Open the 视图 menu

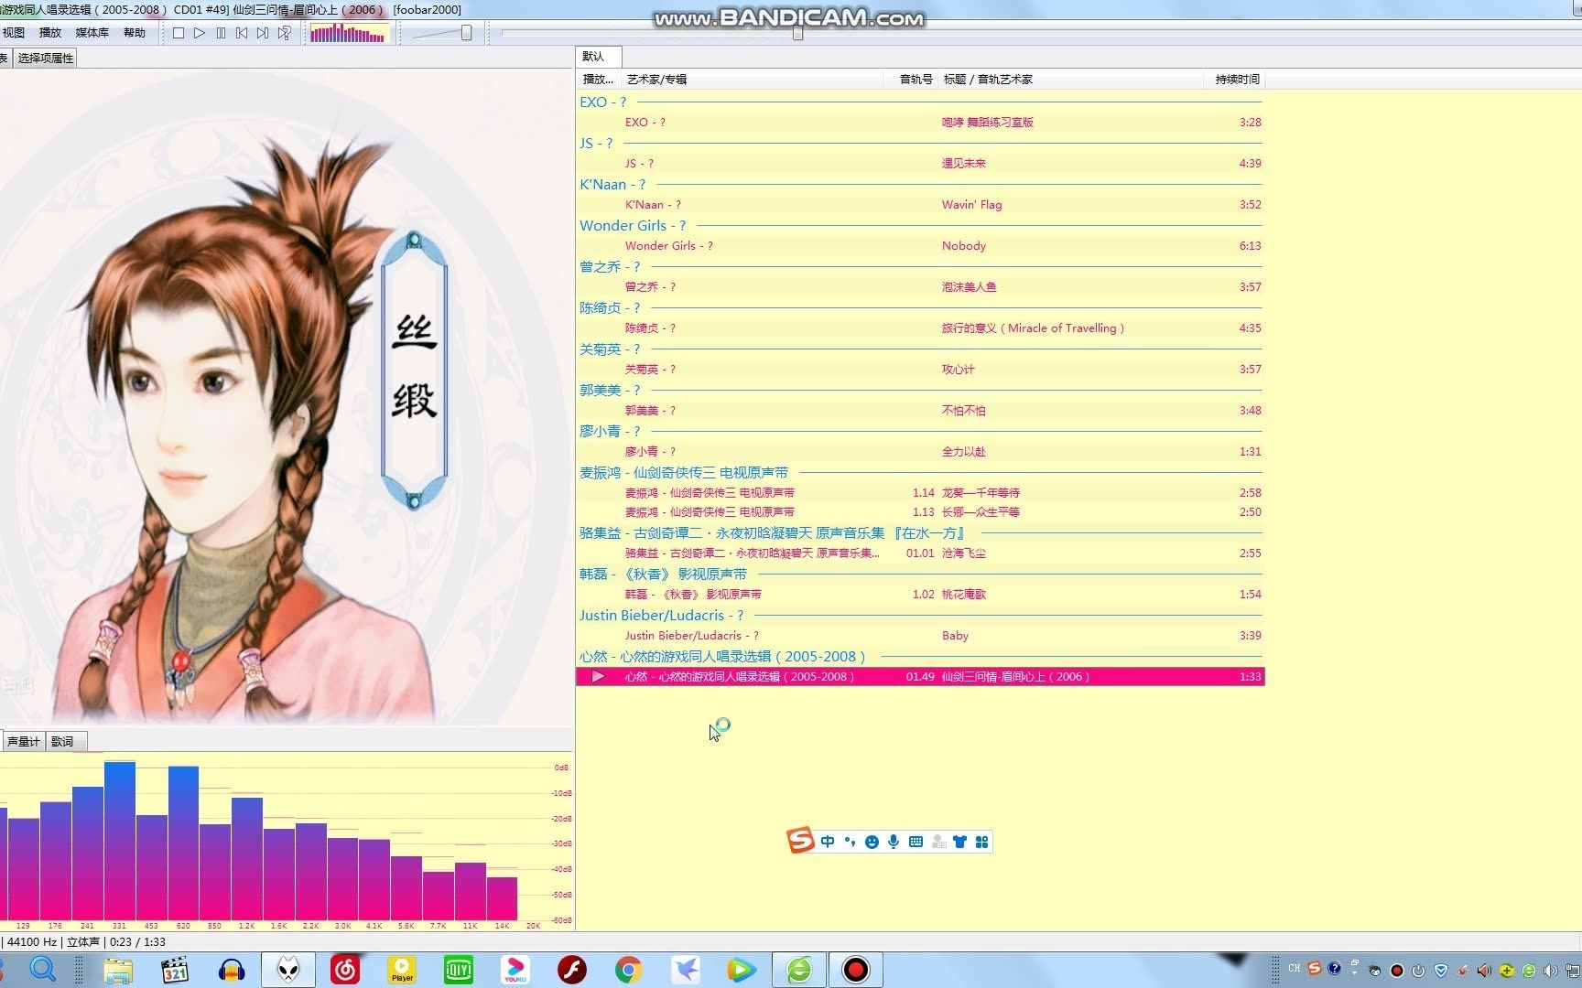tap(14, 33)
